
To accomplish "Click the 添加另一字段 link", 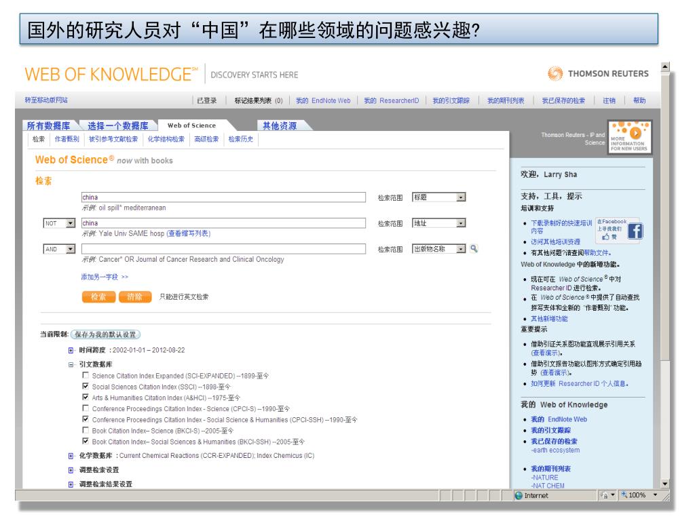I will [x=104, y=277].
